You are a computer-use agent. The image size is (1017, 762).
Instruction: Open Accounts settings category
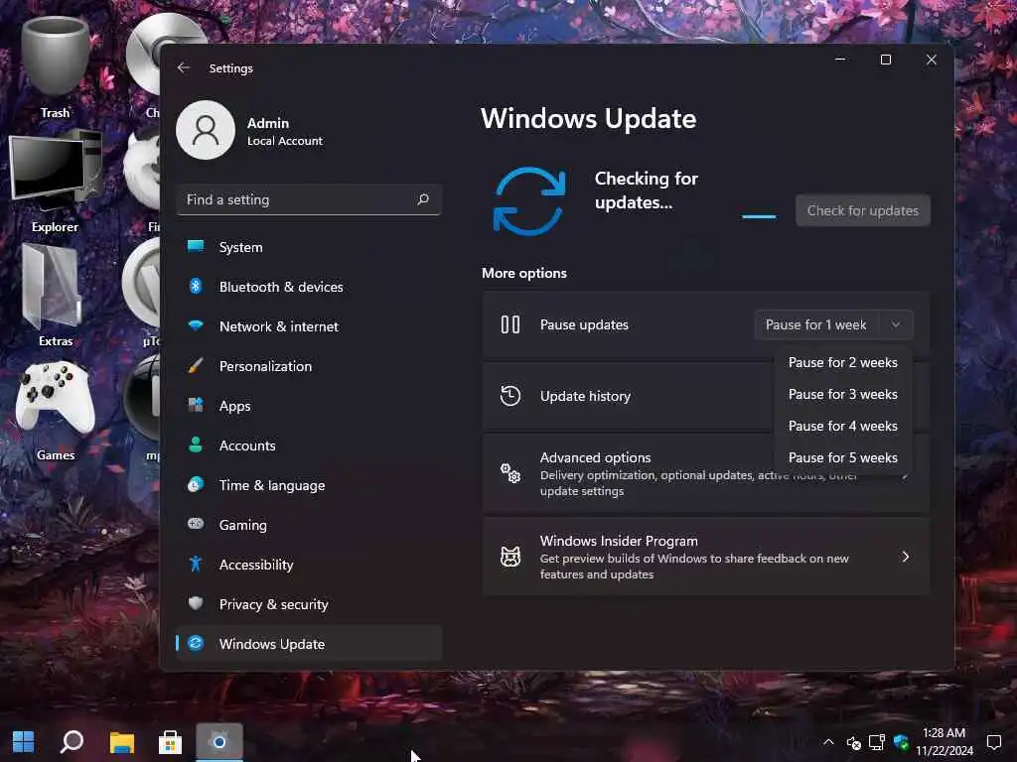[309, 445]
